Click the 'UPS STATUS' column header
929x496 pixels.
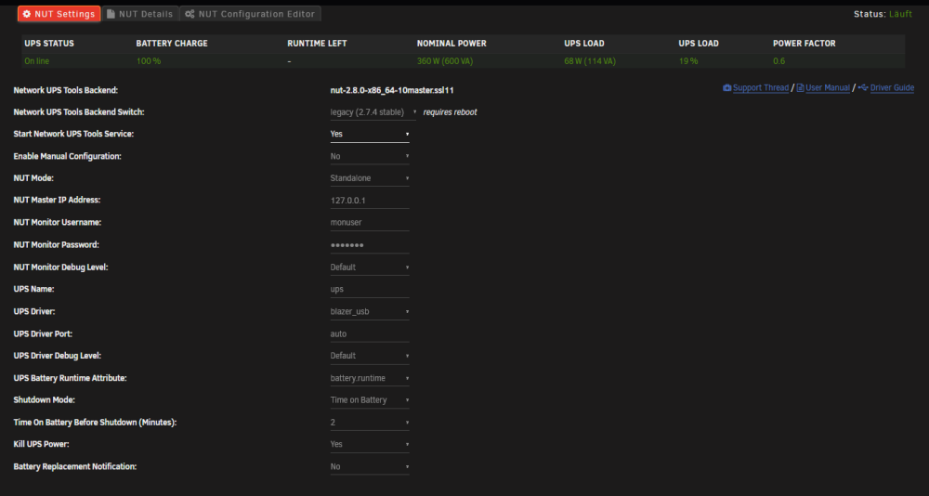point(49,44)
